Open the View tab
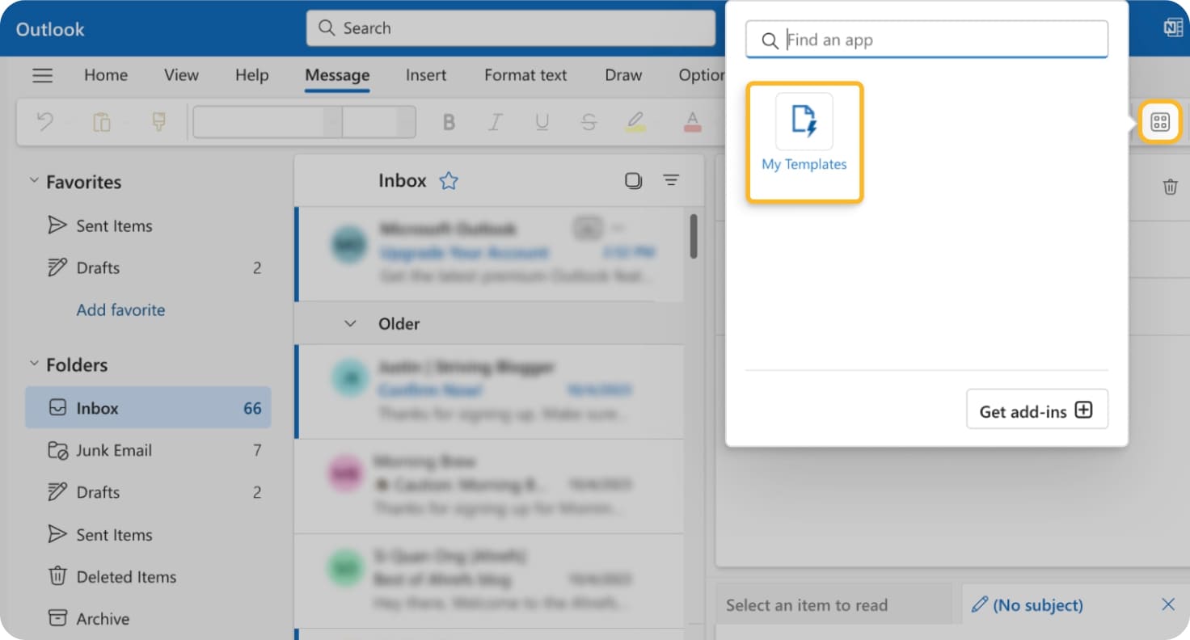 click(181, 75)
